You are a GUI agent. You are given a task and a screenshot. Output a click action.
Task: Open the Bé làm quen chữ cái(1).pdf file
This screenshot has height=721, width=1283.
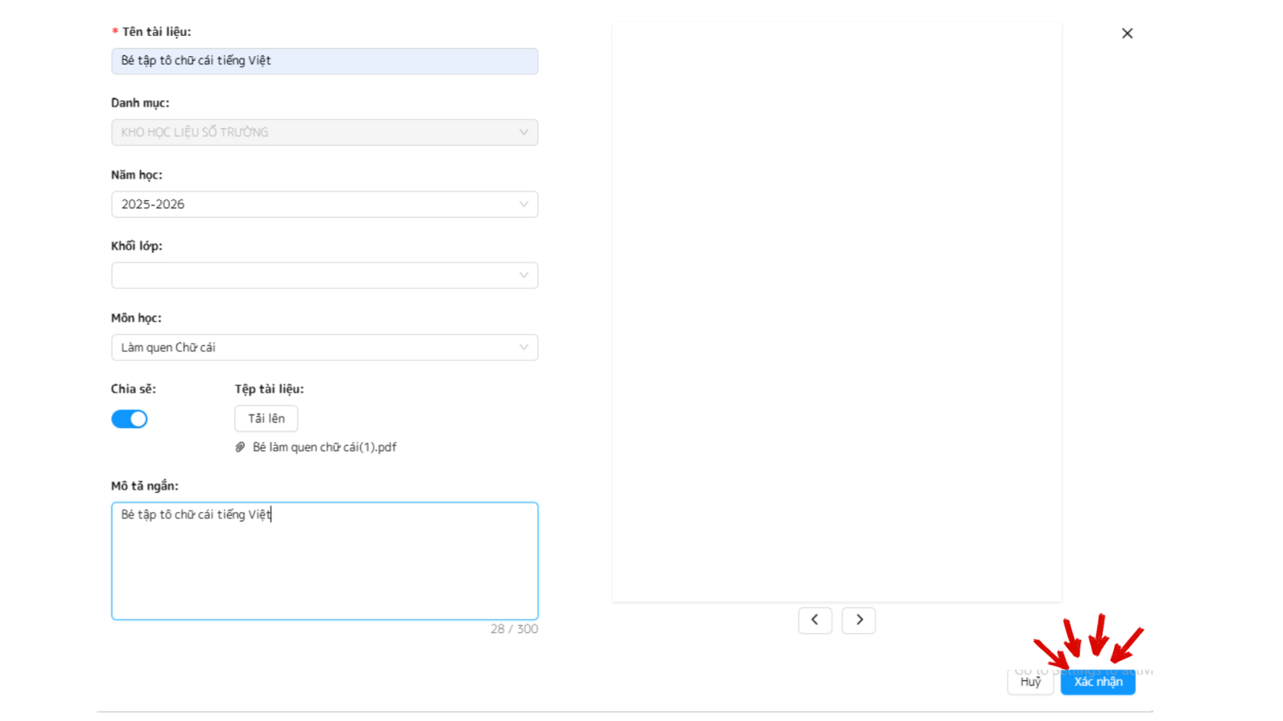(324, 448)
